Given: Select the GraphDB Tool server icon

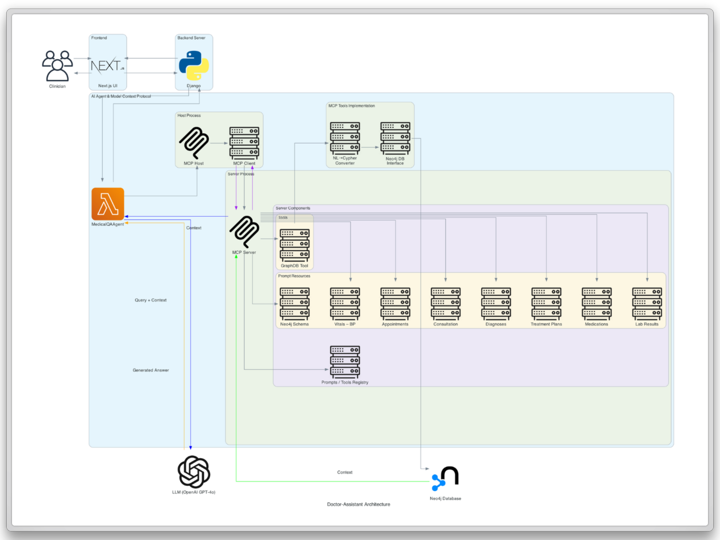Looking at the screenshot, I should [294, 245].
